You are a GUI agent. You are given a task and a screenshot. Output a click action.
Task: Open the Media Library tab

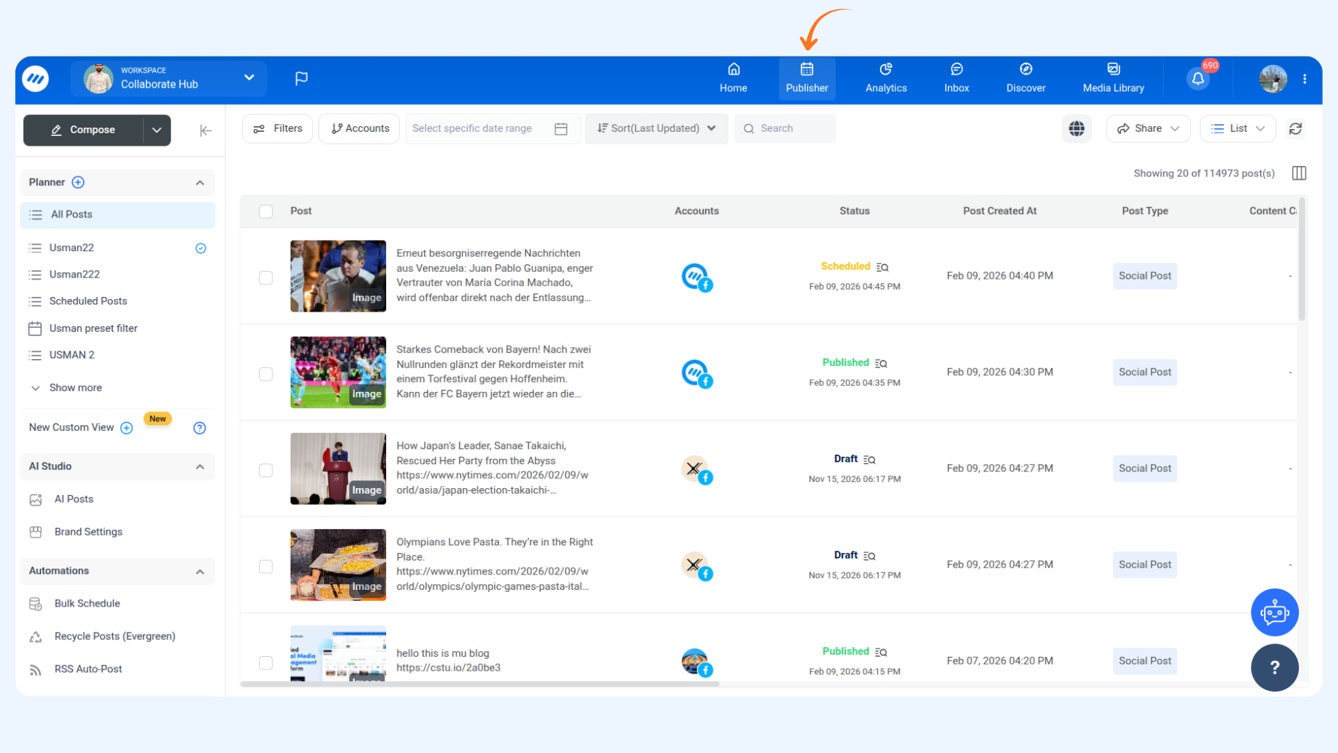point(1113,78)
